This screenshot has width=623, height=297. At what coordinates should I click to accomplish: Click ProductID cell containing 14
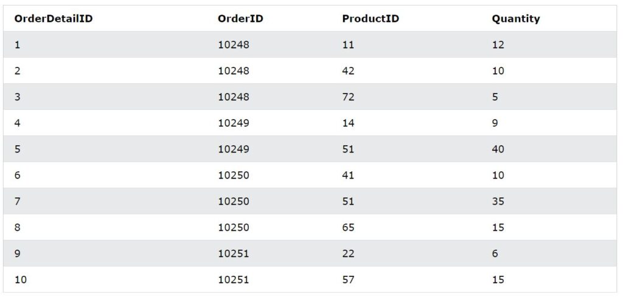[348, 123]
